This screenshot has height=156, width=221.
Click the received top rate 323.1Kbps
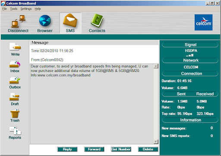205,114
